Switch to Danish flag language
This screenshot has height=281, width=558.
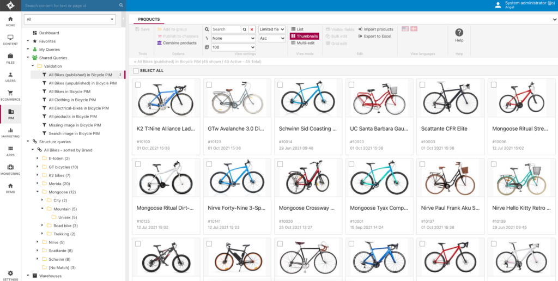414,29
